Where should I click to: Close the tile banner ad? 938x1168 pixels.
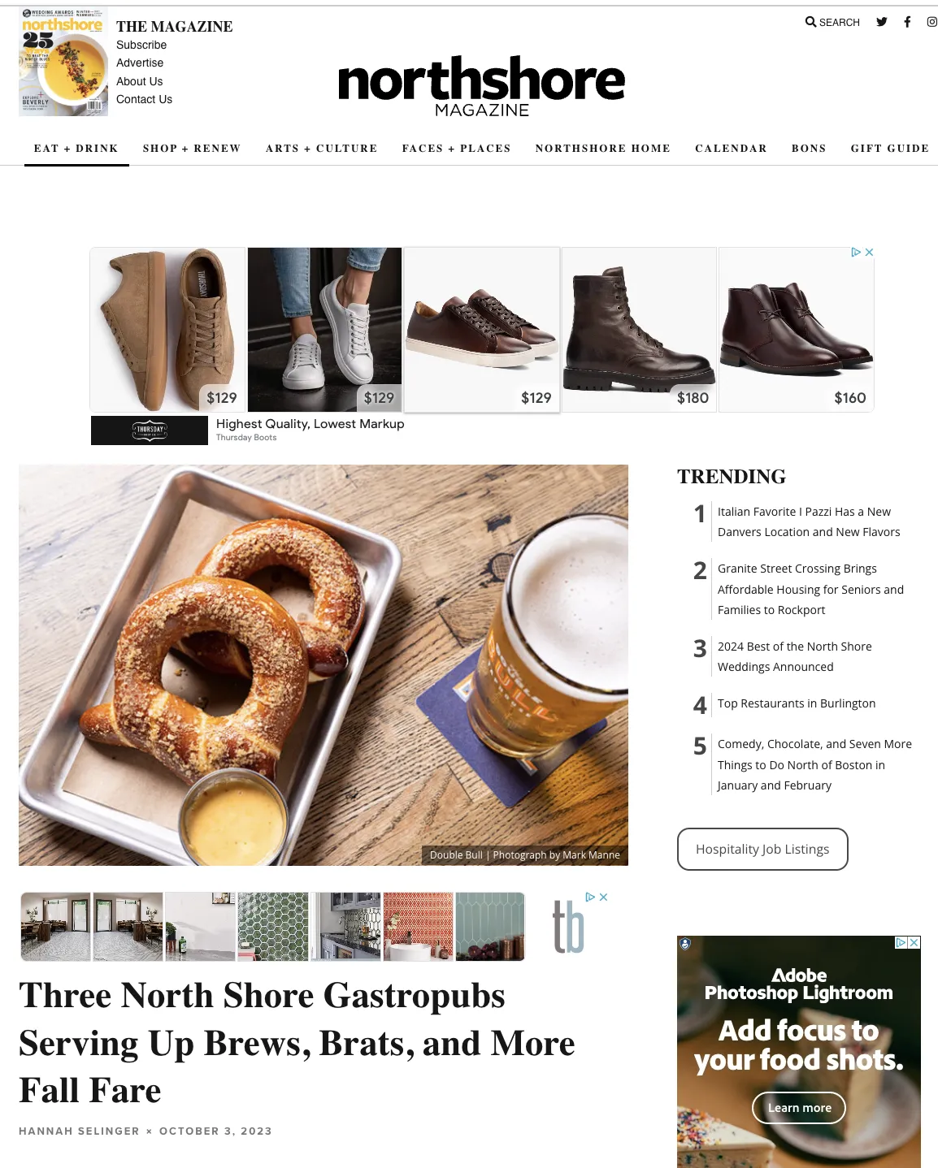tap(603, 898)
